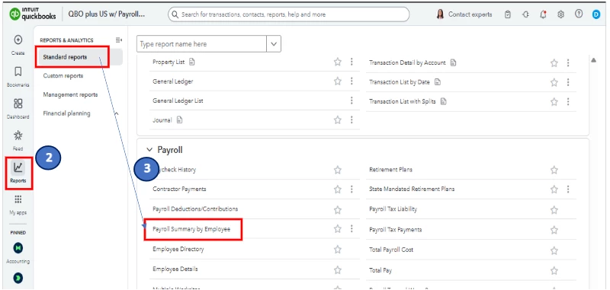Collapse the Reports & Analytics side panel
610x290 pixels.
119,40
